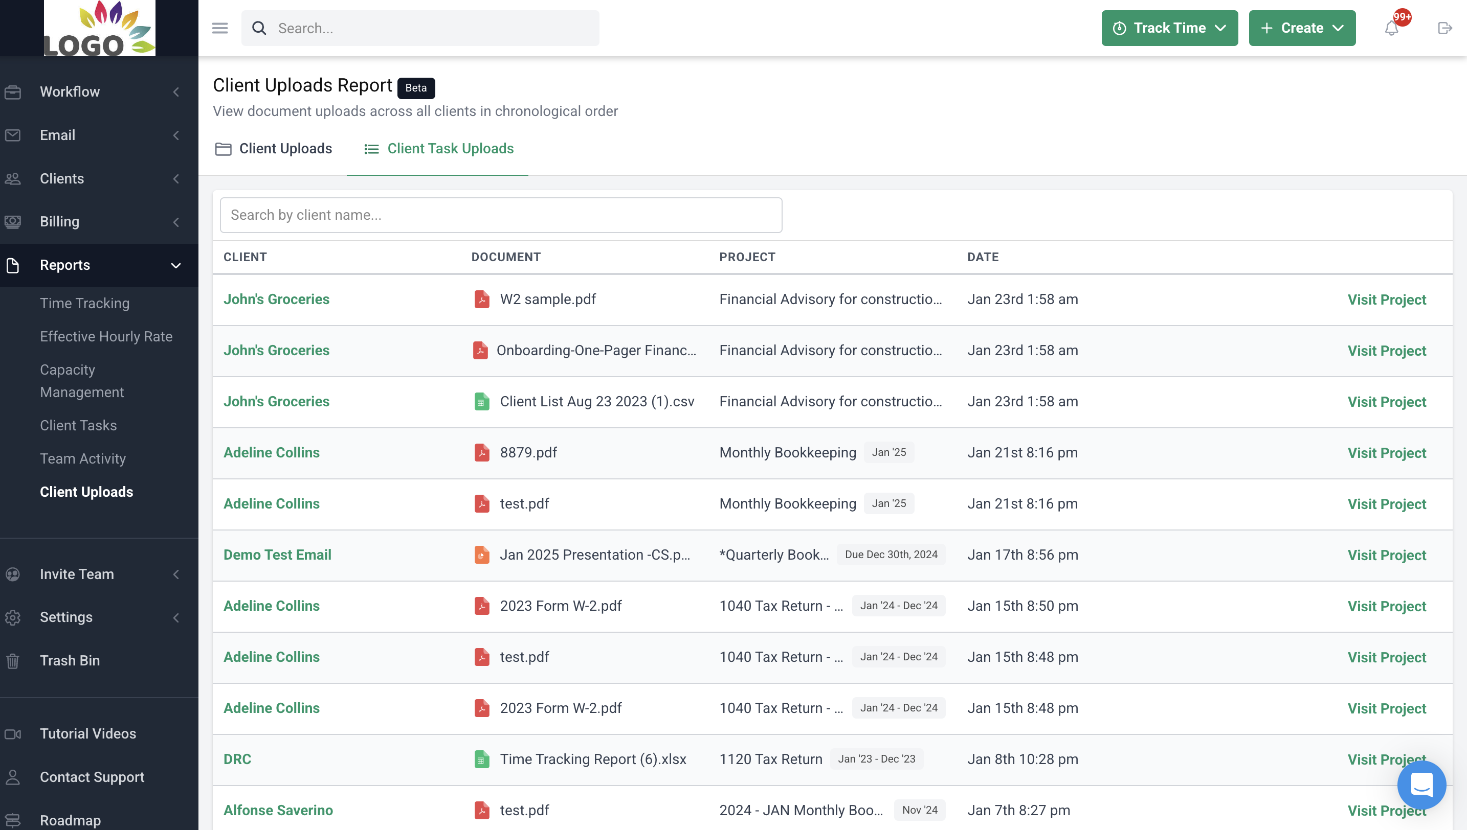Click the search magnifier icon
Screen dimensions: 1467x830
coord(259,28)
